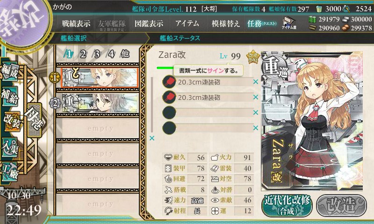Select the third empty equipment slot
374x224 pixels.
coord(208,112)
